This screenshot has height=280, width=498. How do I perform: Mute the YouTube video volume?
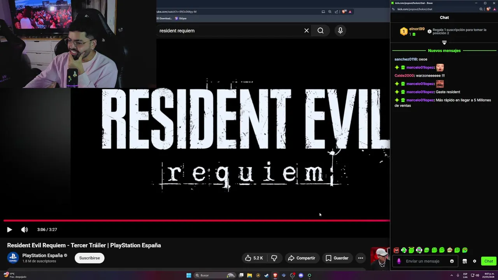(x=25, y=229)
